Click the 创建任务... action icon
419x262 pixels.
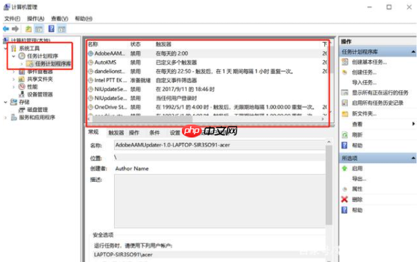[x=345, y=73]
